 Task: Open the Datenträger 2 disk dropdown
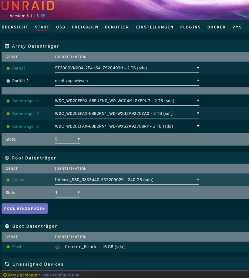coord(127,114)
